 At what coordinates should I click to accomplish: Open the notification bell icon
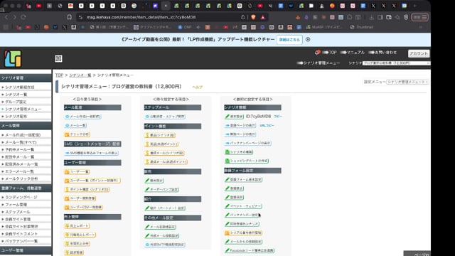[x=317, y=53]
